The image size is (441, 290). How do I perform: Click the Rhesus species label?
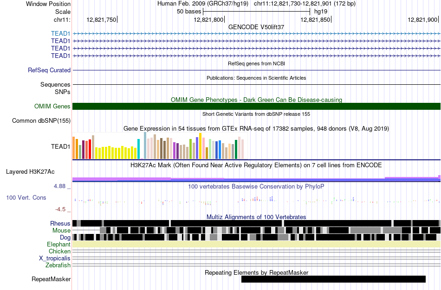click(60, 223)
